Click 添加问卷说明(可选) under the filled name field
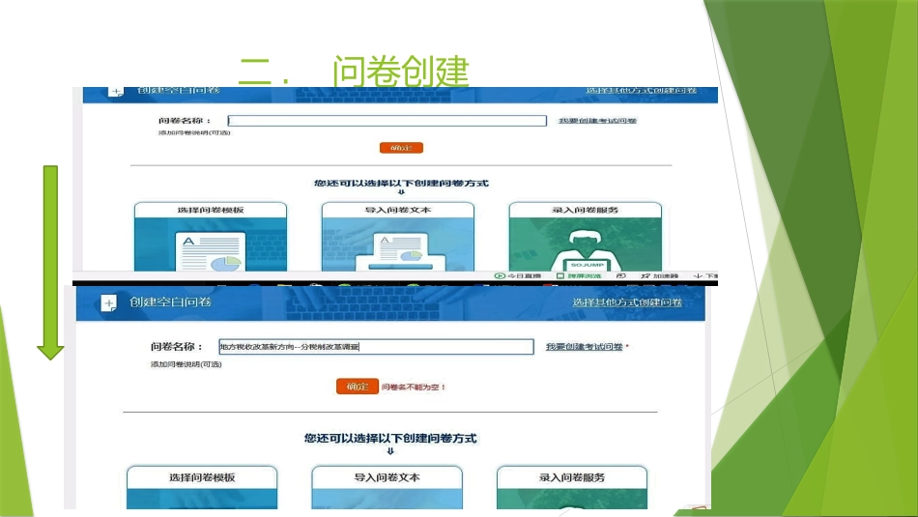Screen dimensions: 918x517 pyautogui.click(x=186, y=364)
